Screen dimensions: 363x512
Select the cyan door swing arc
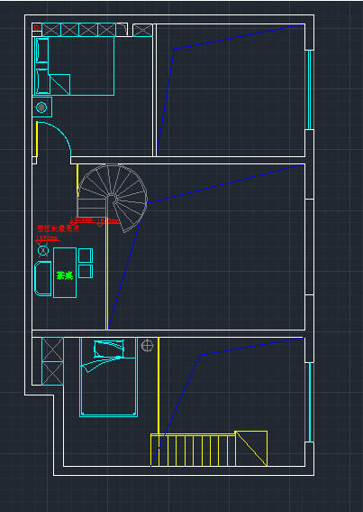point(54,139)
